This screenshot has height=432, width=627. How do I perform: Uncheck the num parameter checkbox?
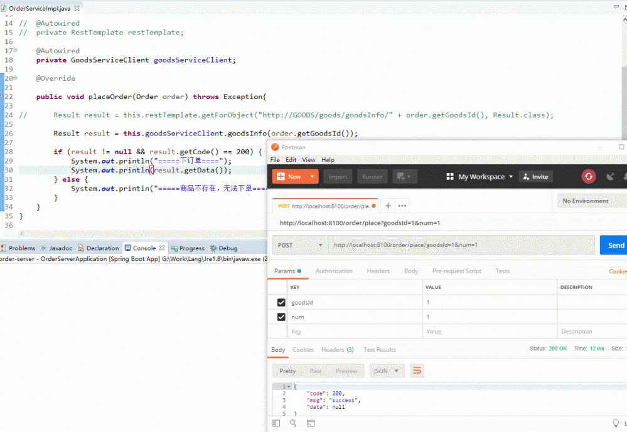[x=281, y=317]
